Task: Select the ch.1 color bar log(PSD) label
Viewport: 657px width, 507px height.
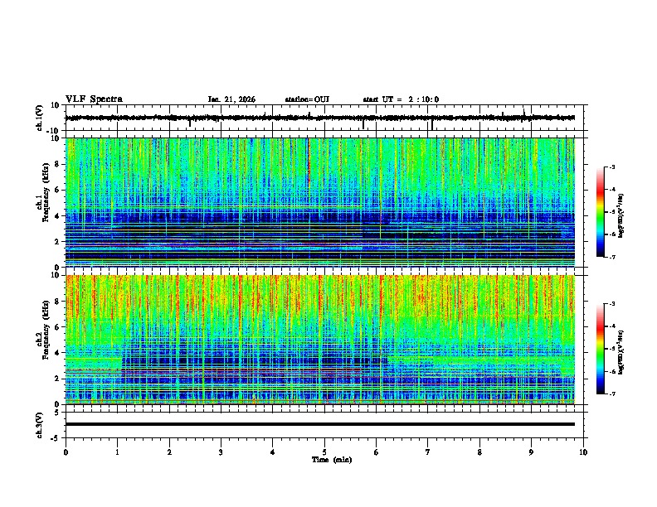Action: (621, 215)
